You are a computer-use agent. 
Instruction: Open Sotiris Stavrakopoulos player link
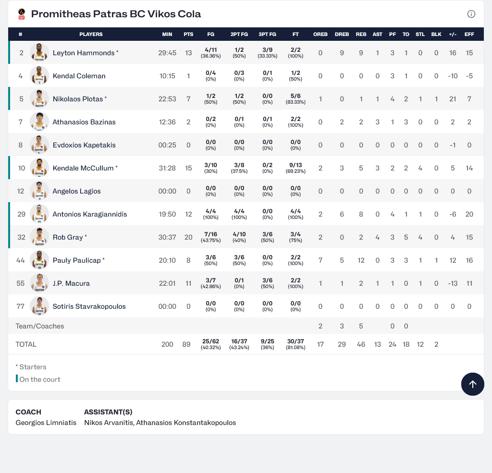point(89,306)
